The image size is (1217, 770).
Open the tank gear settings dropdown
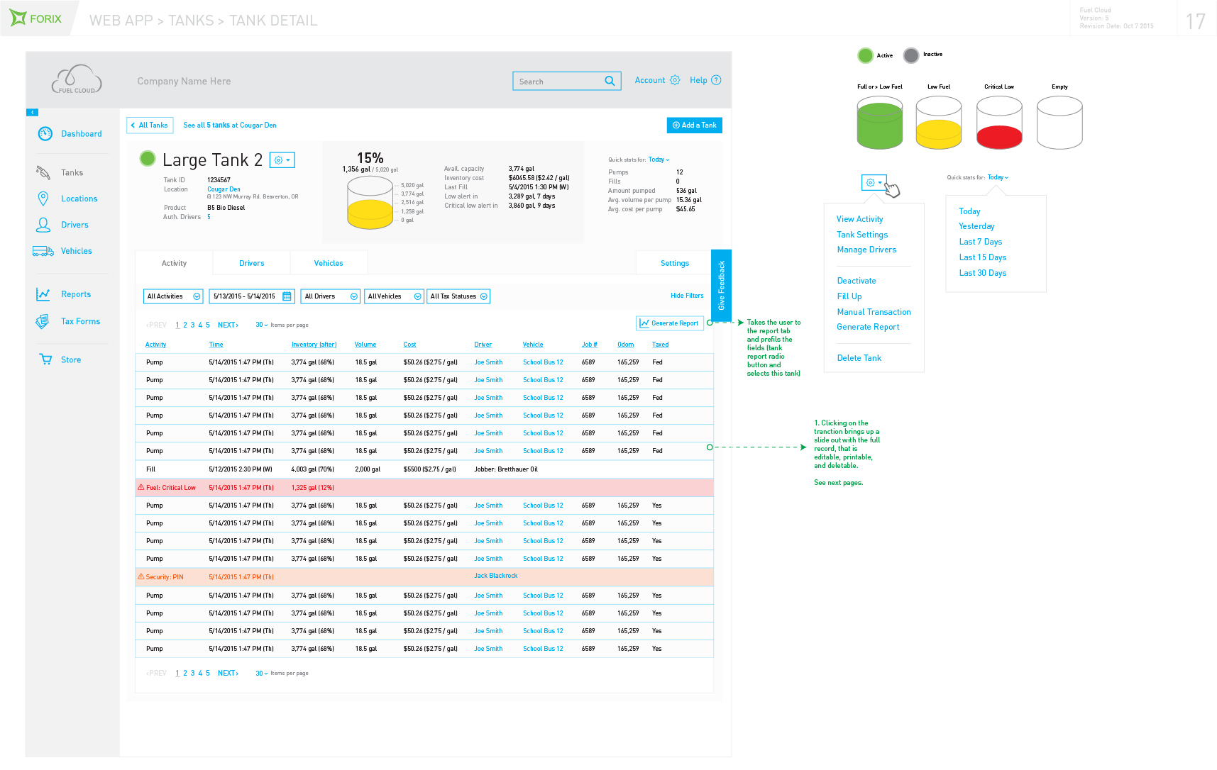click(x=282, y=160)
